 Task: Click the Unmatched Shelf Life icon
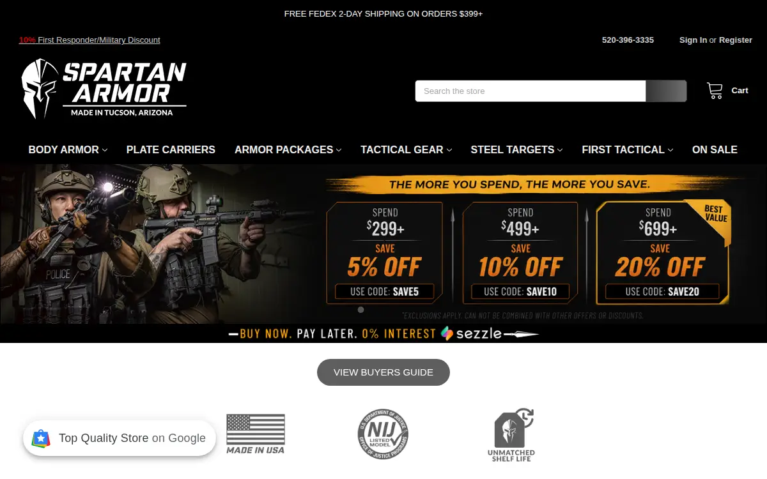click(511, 435)
